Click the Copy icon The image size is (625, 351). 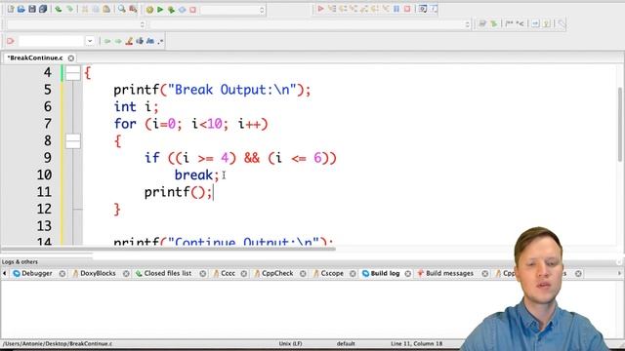pyautogui.click(x=96, y=9)
